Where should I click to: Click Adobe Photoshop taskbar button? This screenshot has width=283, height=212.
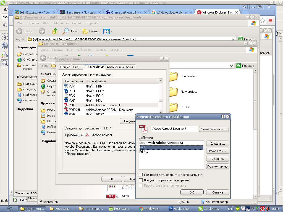click(181, 209)
